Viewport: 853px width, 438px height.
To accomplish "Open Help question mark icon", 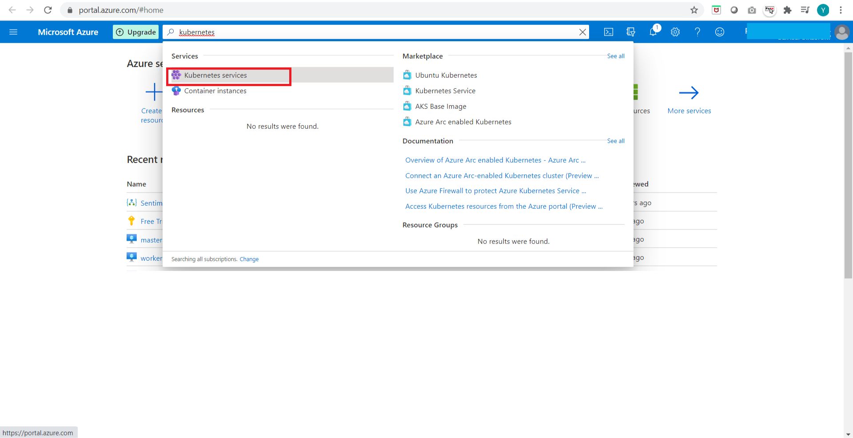I will coord(698,32).
